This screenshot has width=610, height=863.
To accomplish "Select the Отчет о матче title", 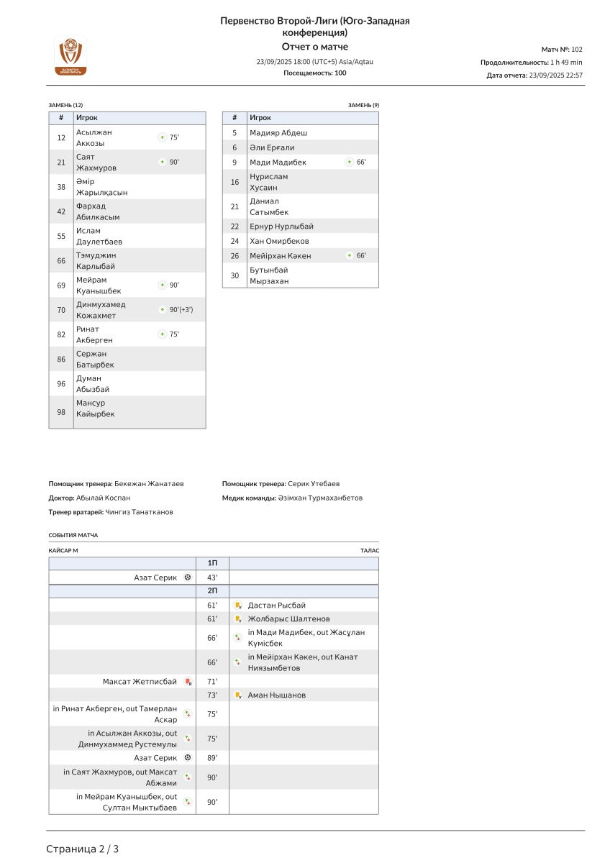I will (314, 47).
